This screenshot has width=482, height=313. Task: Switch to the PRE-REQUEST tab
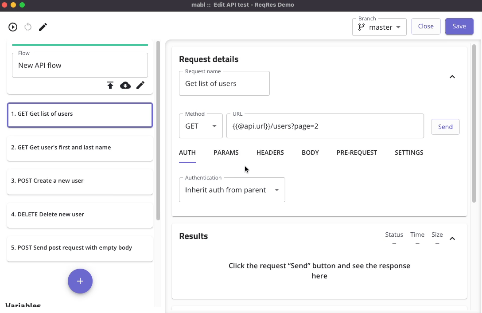357,153
